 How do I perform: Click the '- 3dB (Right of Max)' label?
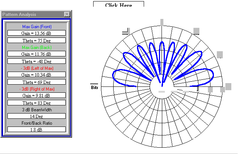pyautogui.click(x=37, y=89)
